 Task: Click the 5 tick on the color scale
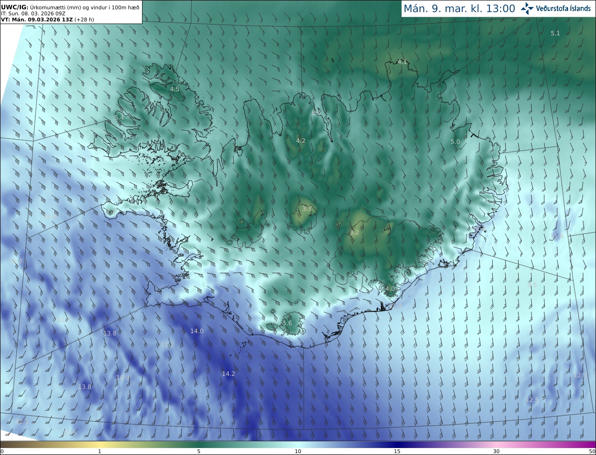(x=199, y=451)
